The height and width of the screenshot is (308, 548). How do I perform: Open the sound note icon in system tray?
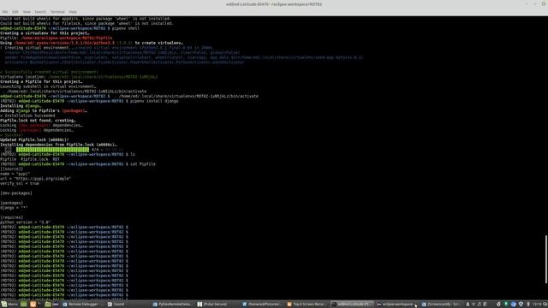pyautogui.click(x=479, y=305)
